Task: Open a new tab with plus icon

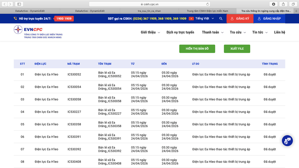Action: tap(296, 11)
